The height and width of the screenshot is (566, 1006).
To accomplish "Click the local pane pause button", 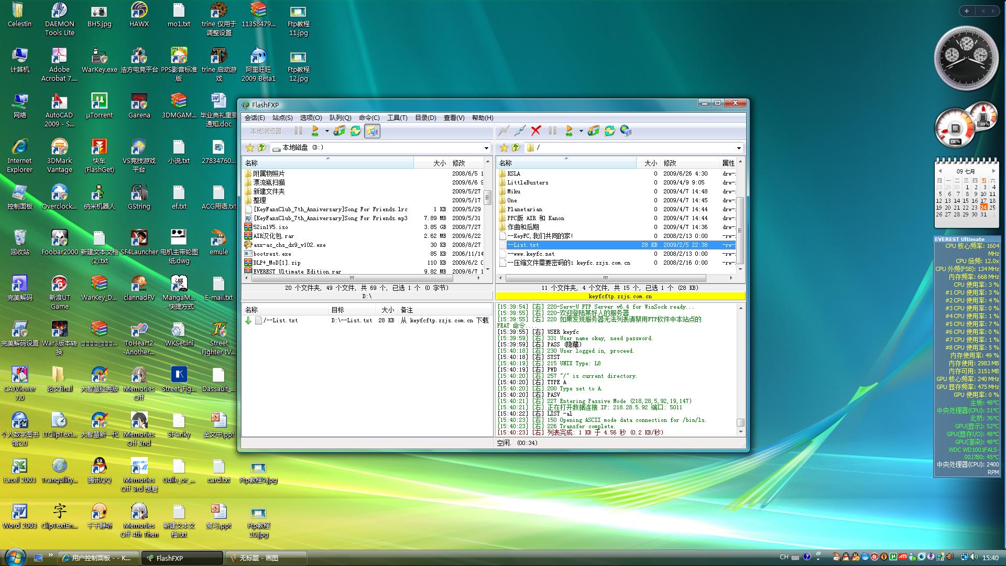I will coord(298,131).
